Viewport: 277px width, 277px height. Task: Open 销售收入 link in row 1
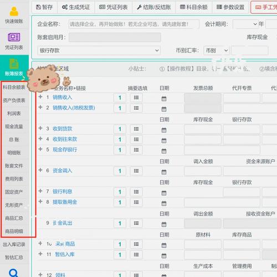point(63,98)
